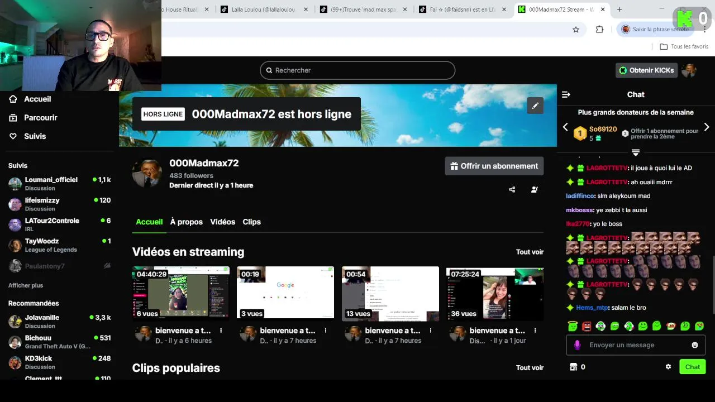Select the red angry emote in quick row
Viewport: 715px width, 402px height.
[x=587, y=326]
